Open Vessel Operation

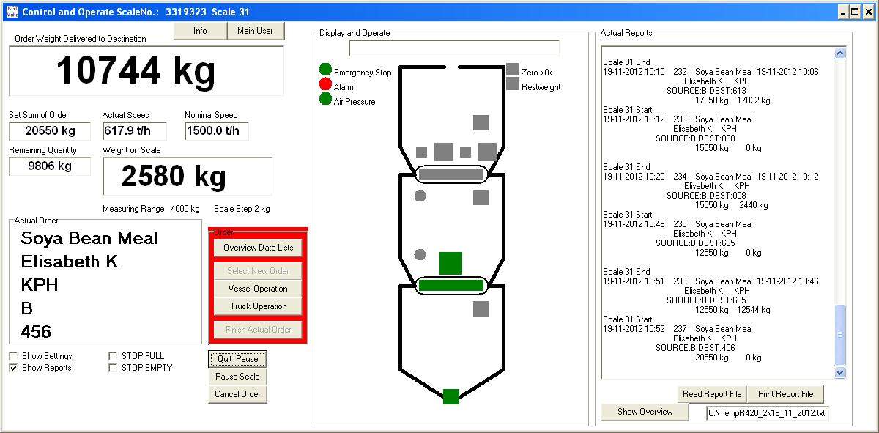click(x=258, y=289)
